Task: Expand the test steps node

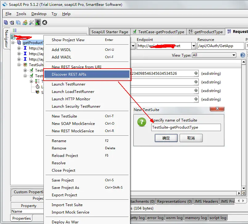Action: (31, 81)
